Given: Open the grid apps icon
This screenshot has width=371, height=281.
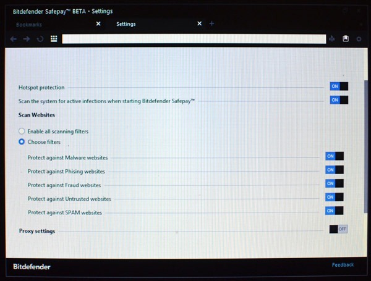Looking at the screenshot, I should tap(54, 38).
